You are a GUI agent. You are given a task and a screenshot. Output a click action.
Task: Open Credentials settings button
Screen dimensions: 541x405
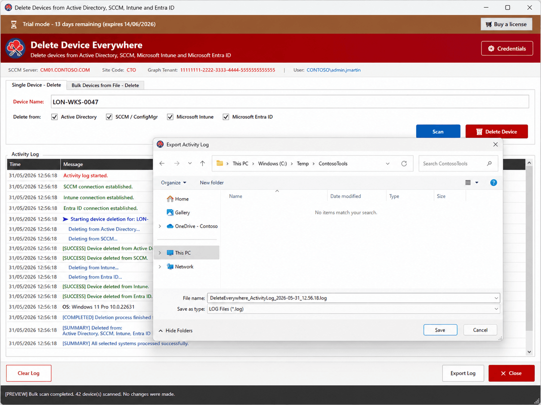507,48
